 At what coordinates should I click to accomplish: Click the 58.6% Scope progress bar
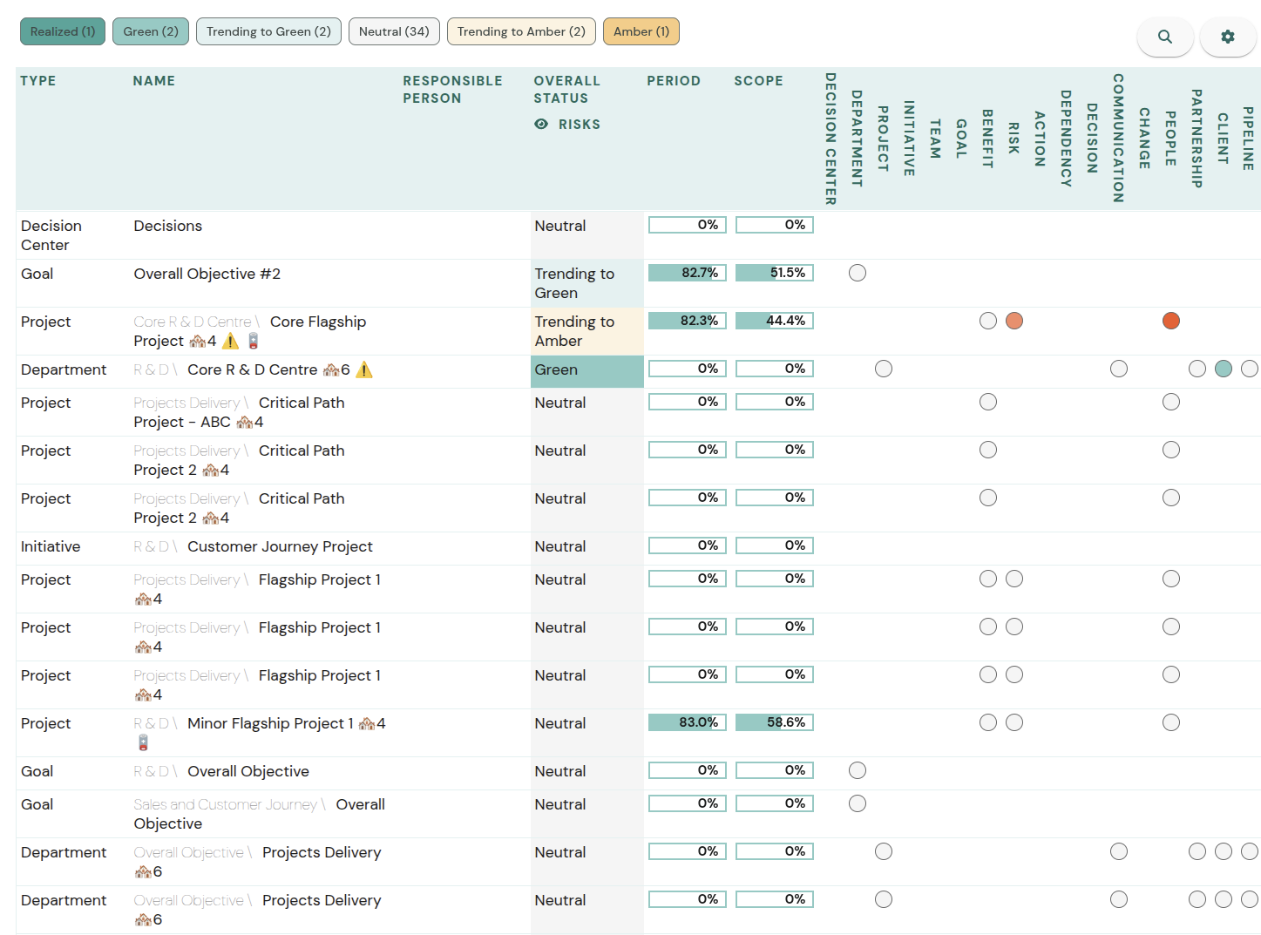(x=775, y=722)
